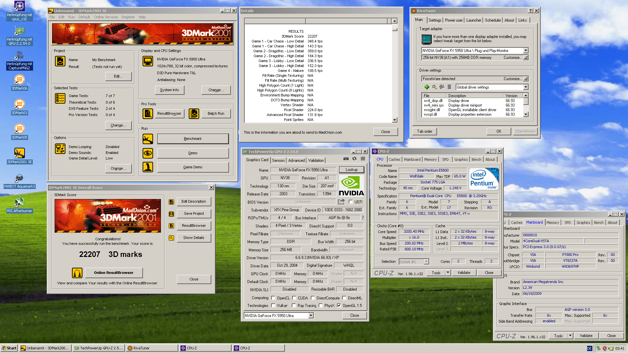This screenshot has height=353, width=628.
Task: Open the Tools dropdown arrow in front CPU-Z
Action: pyautogui.click(x=448, y=273)
